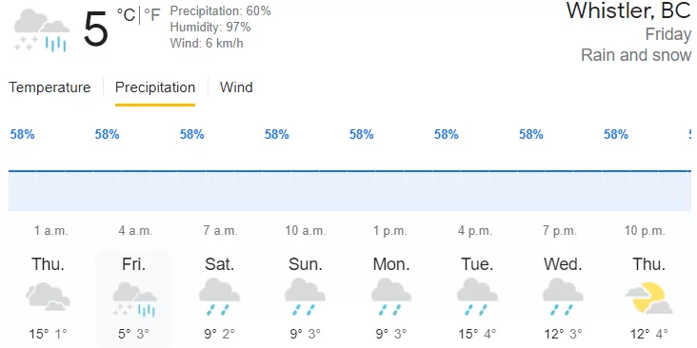Select Thursday's cloudy forecast icon

point(48,297)
